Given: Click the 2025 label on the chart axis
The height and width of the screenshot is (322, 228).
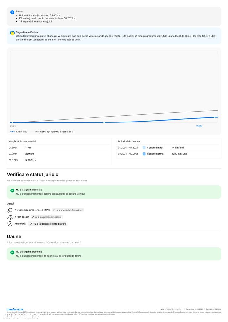Looking at the screenshot, I should click(x=199, y=126).
